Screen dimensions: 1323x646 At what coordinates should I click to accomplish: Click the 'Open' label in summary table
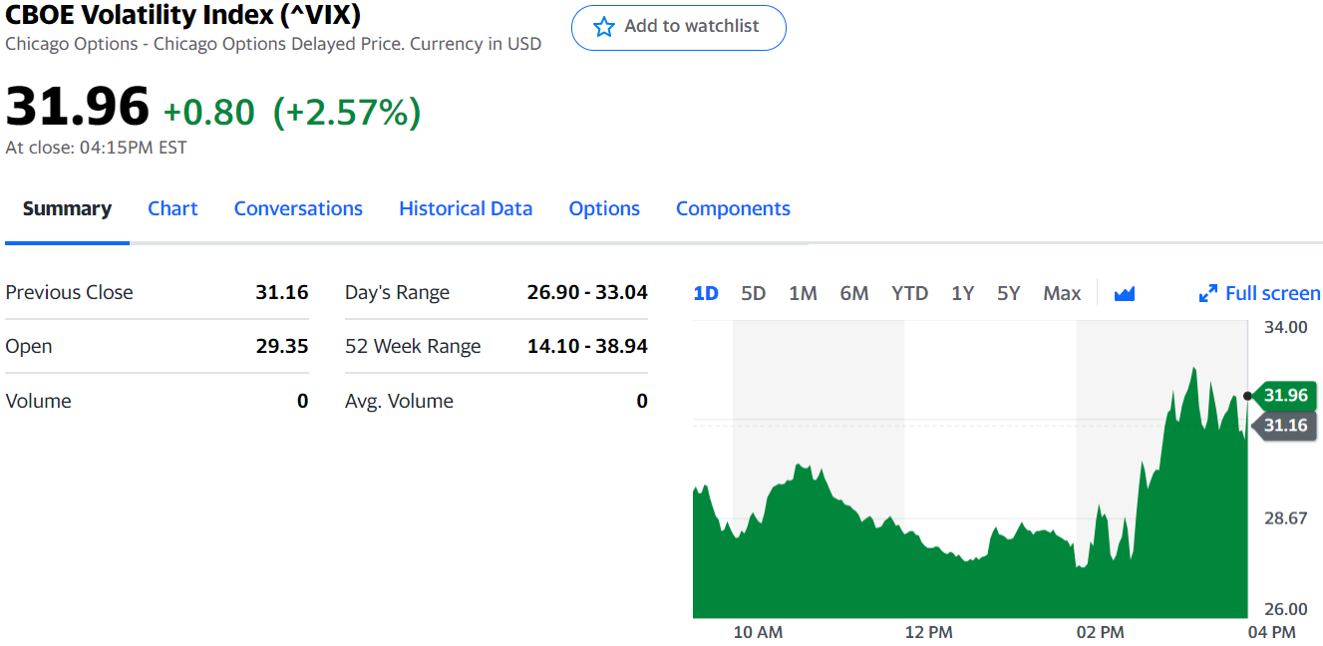pos(29,346)
